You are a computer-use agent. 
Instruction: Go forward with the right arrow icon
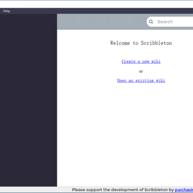80,22
